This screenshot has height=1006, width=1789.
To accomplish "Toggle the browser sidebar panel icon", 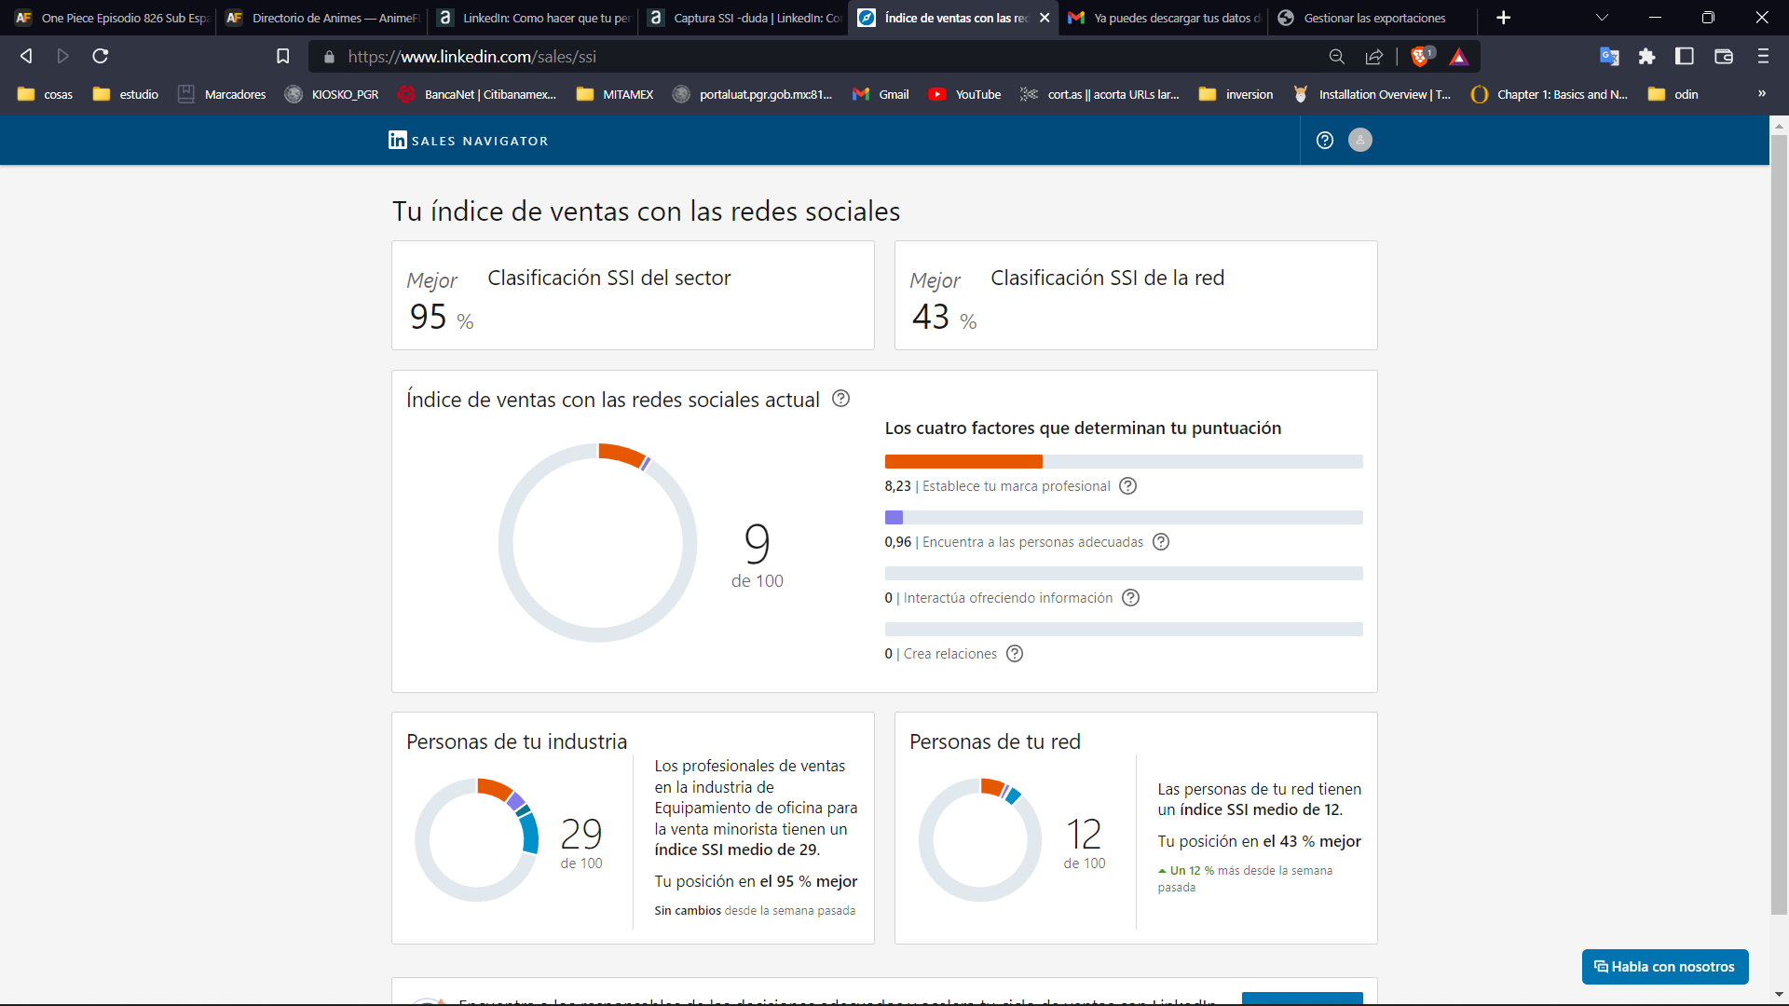I will (x=1685, y=57).
